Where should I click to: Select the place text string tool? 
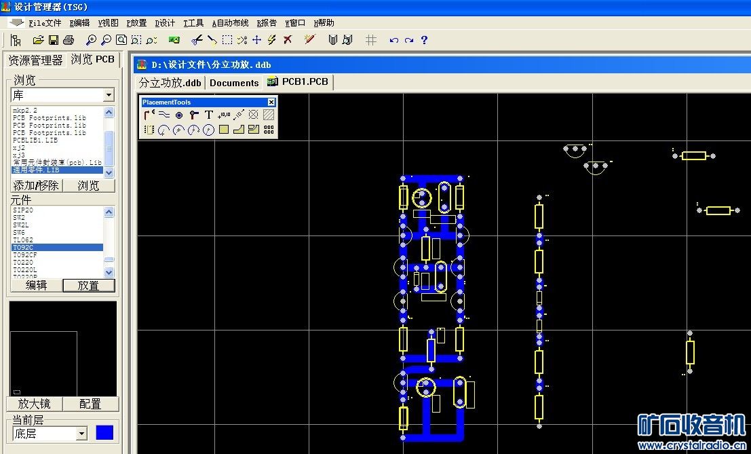pos(209,115)
